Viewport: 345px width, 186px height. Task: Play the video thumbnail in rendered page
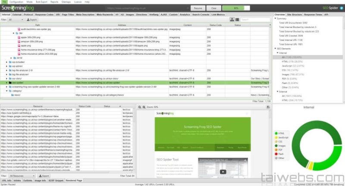pos(223,172)
